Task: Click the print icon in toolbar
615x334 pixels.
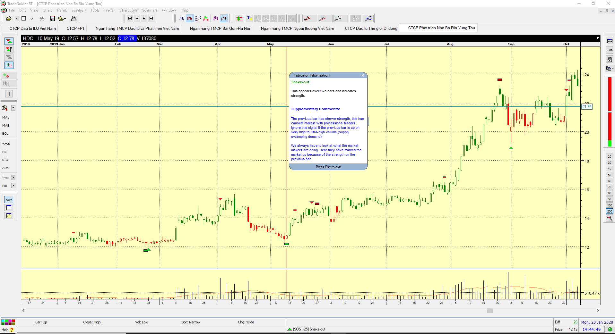Action: 74,19
